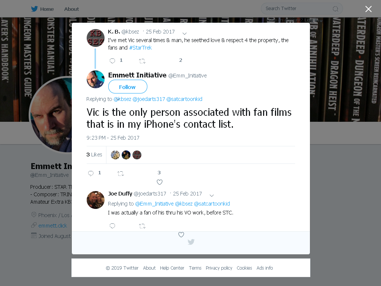Close the tweet overlay with X
The width and height of the screenshot is (381, 286).
coord(368,9)
